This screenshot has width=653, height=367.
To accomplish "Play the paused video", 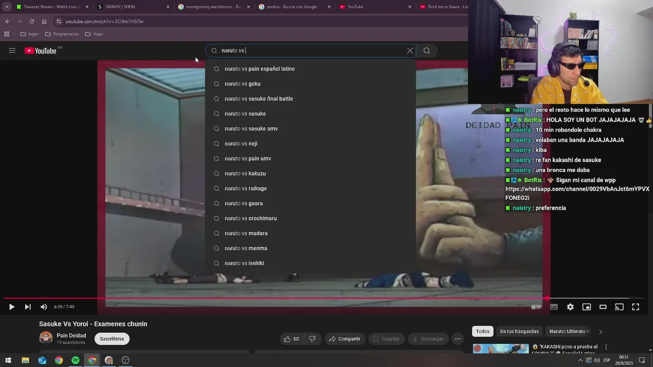I will coord(11,307).
